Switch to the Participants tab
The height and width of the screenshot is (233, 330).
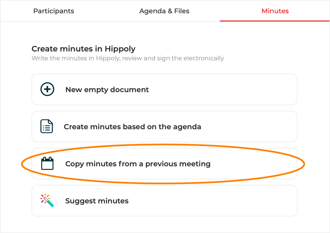(x=54, y=11)
